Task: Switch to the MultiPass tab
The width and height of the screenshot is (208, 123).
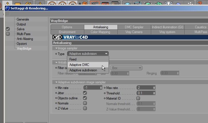Action: [x=196, y=32]
